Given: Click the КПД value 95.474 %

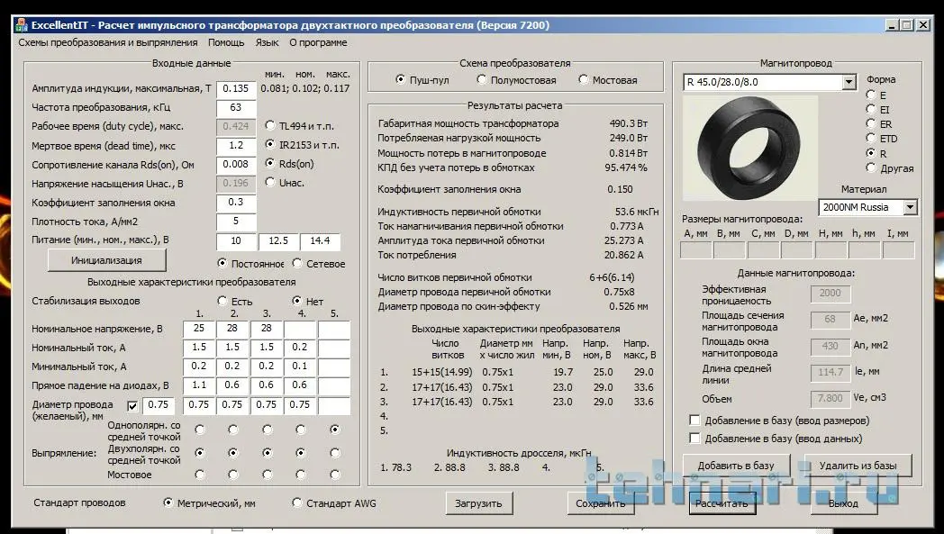Looking at the screenshot, I should [x=626, y=168].
